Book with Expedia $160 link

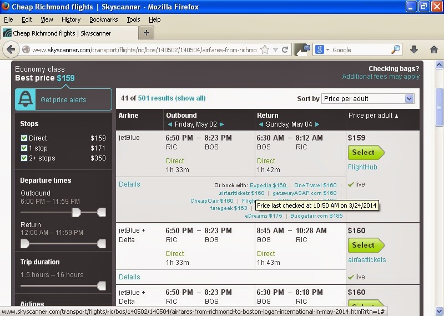[268, 185]
